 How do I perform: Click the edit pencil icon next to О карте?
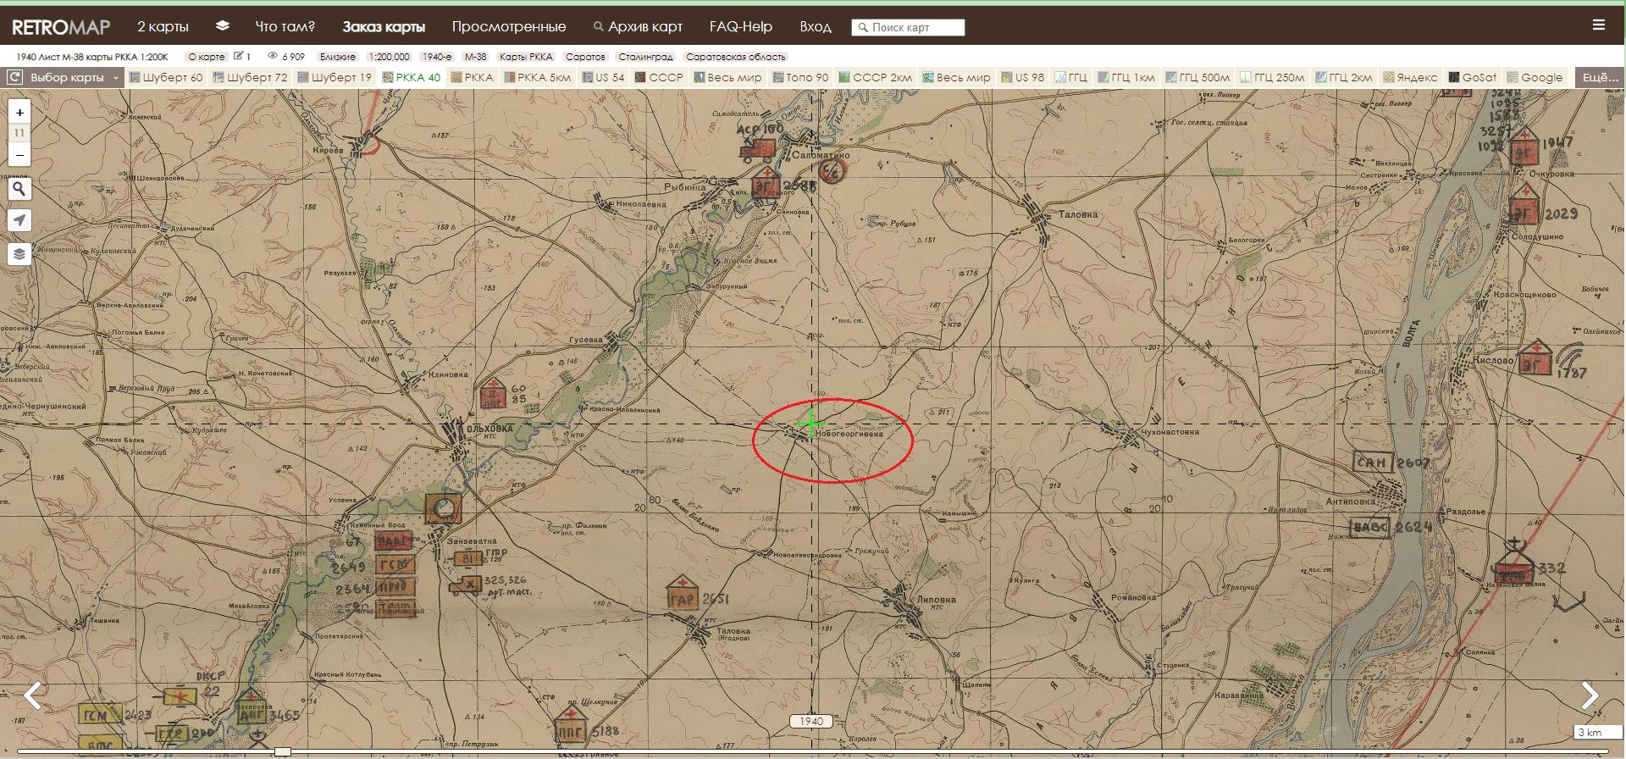point(239,56)
